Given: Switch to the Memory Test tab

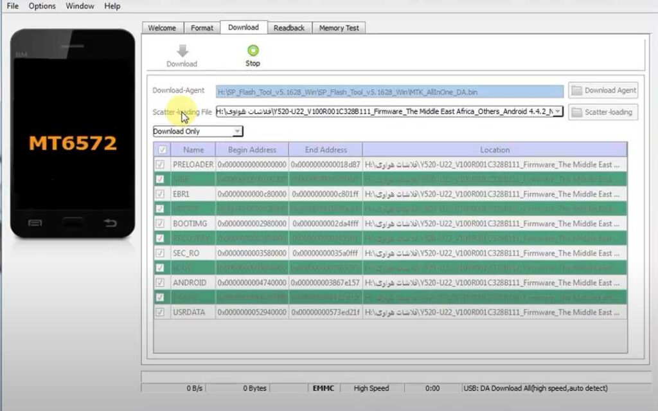Looking at the screenshot, I should 339,28.
